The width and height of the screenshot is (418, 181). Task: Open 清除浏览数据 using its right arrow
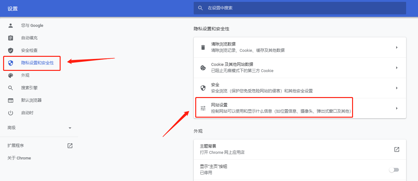397,47
